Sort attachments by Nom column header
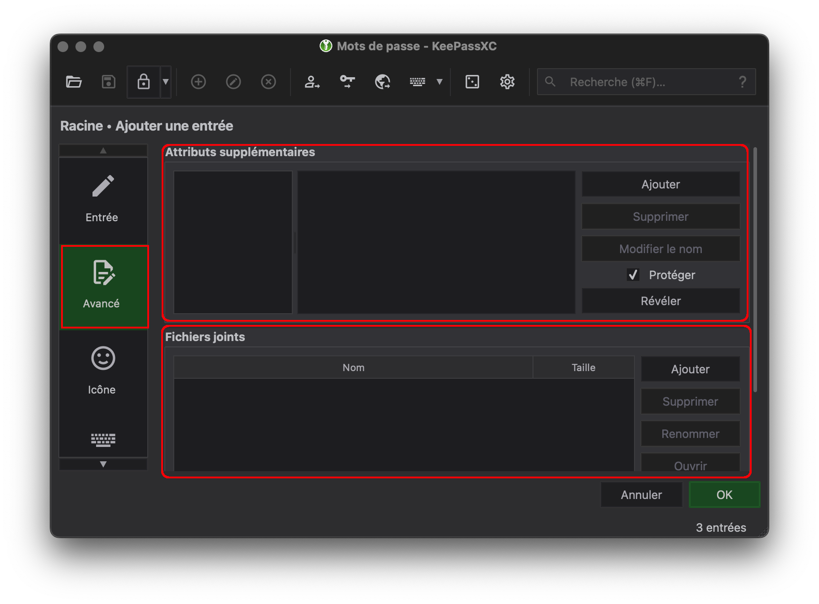 tap(353, 368)
